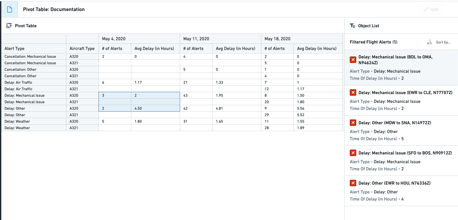Viewport: 458px width, 220px height.
Task: Click # of Alerts header under May 18, 2020
Action: [x=277, y=48]
